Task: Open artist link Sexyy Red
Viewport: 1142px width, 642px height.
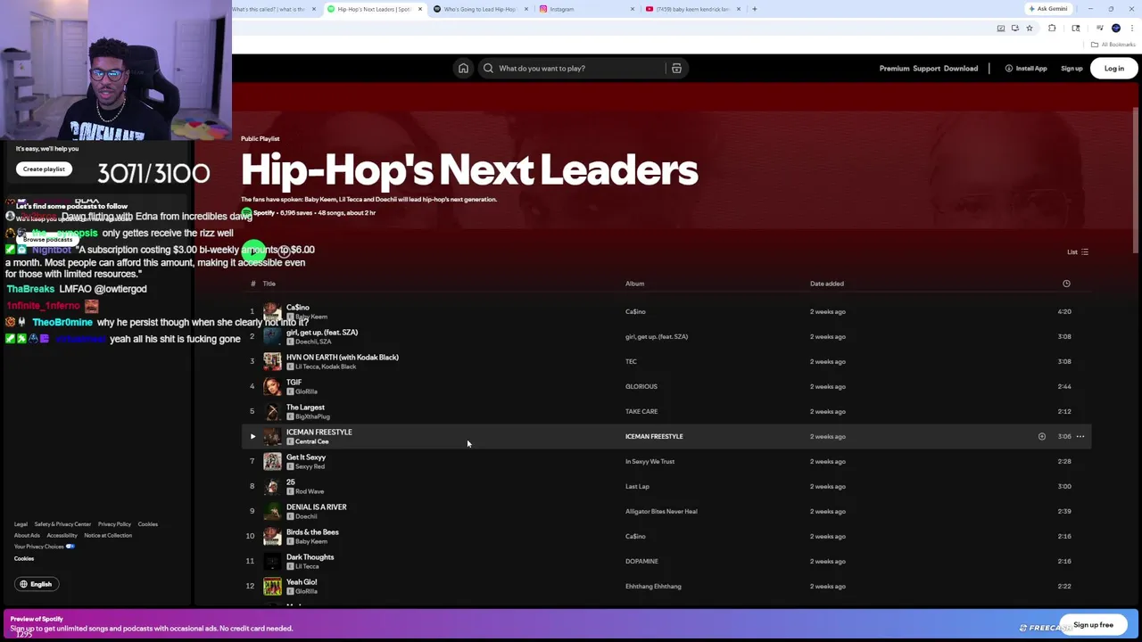Action: [310, 466]
